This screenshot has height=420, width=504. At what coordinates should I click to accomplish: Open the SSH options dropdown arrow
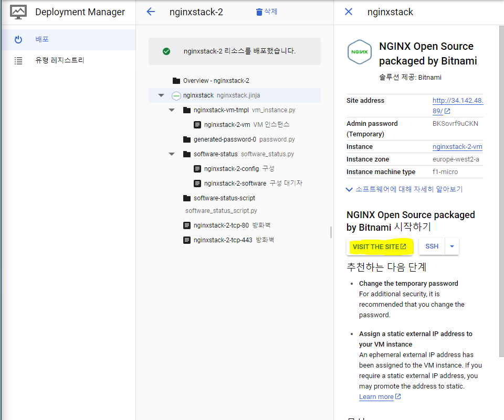click(452, 246)
